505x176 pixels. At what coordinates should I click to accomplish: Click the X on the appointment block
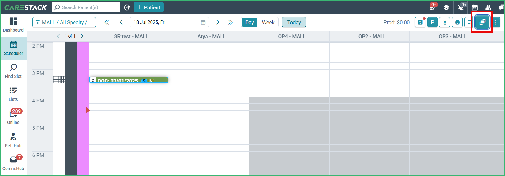coord(93,80)
